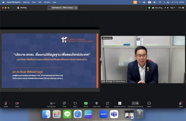Click the Thailand Science Research and Innovation logo

tap(77, 40)
